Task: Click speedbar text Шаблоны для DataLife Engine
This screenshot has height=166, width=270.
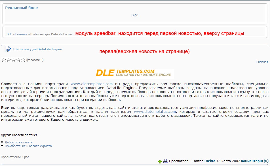Action: (x=51, y=34)
